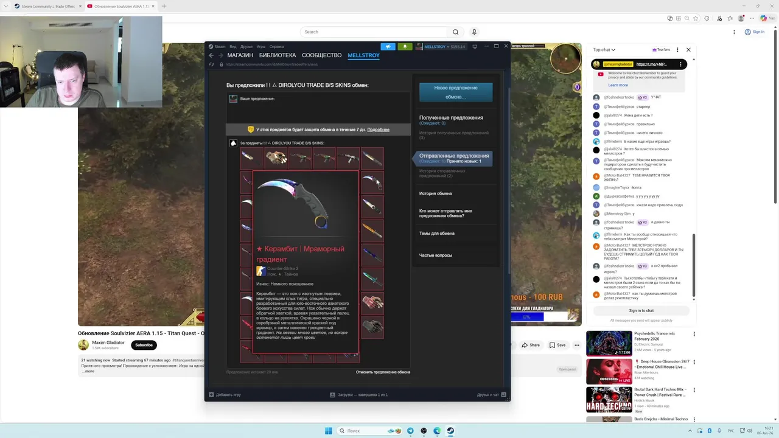Open a new browser tab with plus
Screen dimensions: 779x438
point(164,6)
